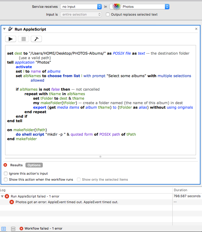The image size is (202, 232).
Task: Show the variables view icon
Action: click(x=13, y=229)
